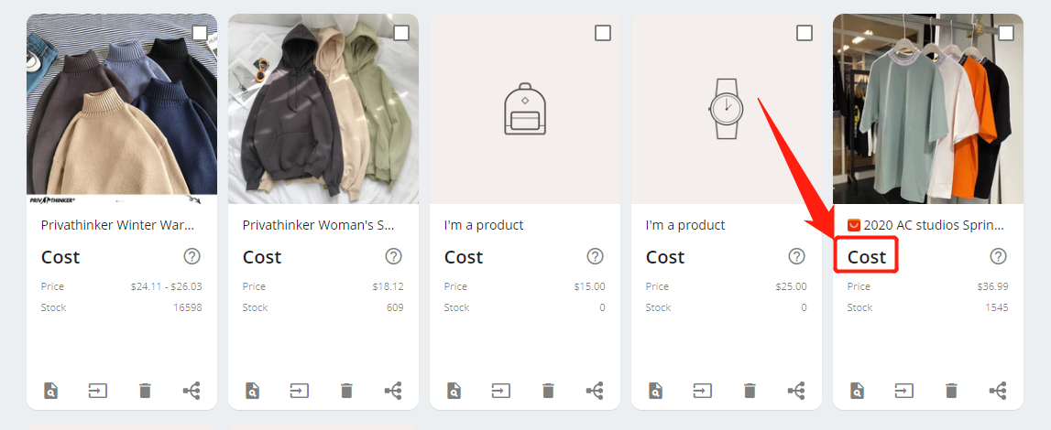Click stock value "16598"

click(188, 307)
